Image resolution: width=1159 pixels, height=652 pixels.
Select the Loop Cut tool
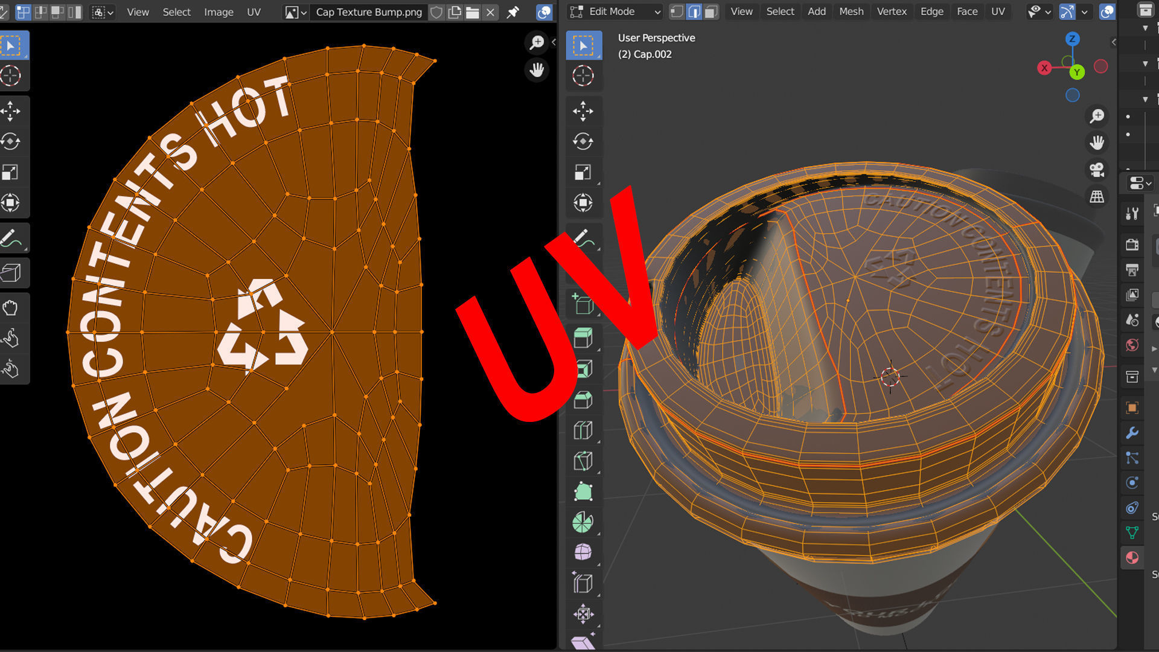[583, 430]
